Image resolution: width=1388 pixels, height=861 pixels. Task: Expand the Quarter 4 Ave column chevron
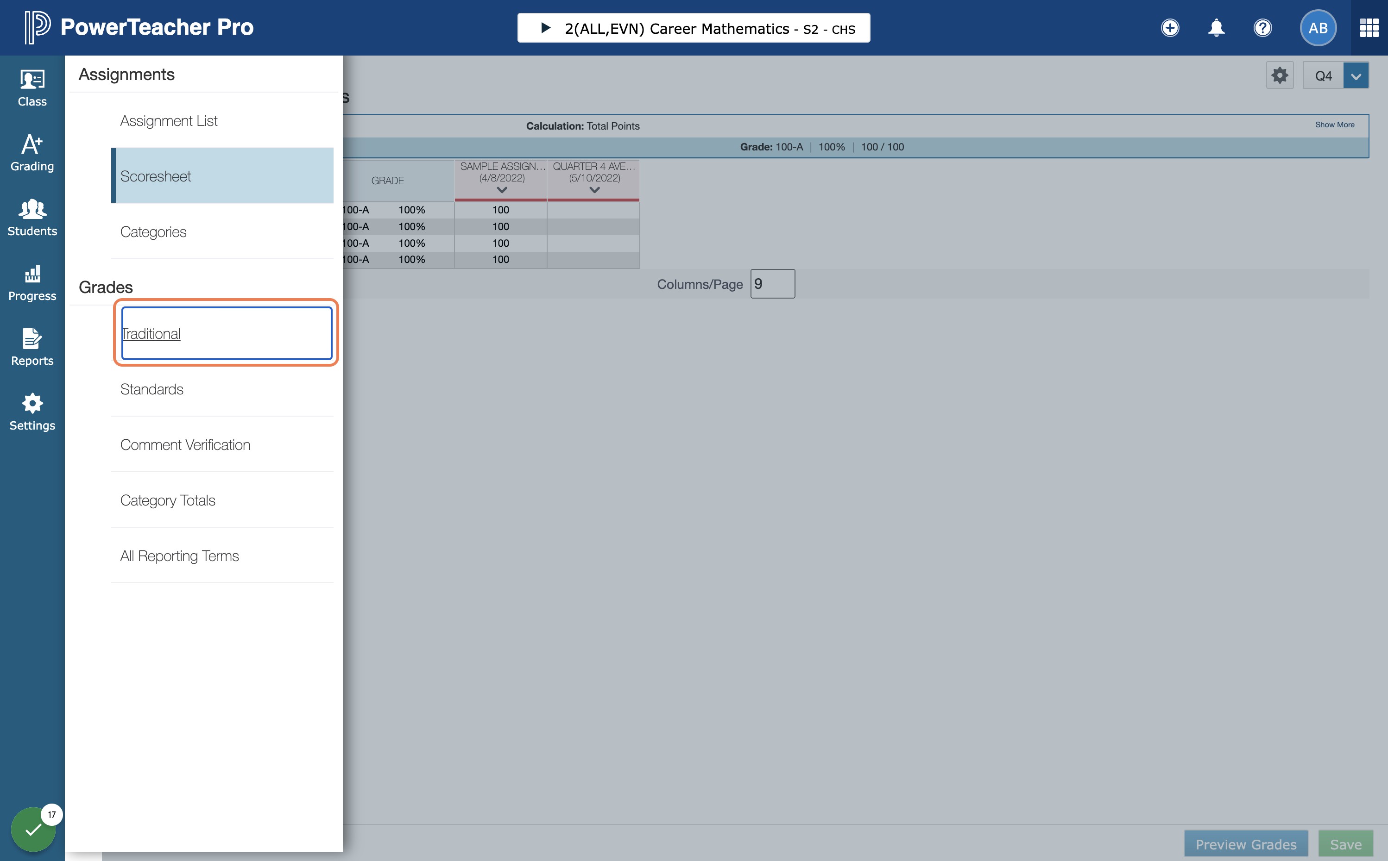tap(594, 190)
